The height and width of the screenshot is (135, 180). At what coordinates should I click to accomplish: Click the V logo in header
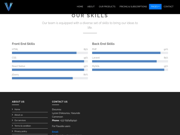click(x=8, y=7)
